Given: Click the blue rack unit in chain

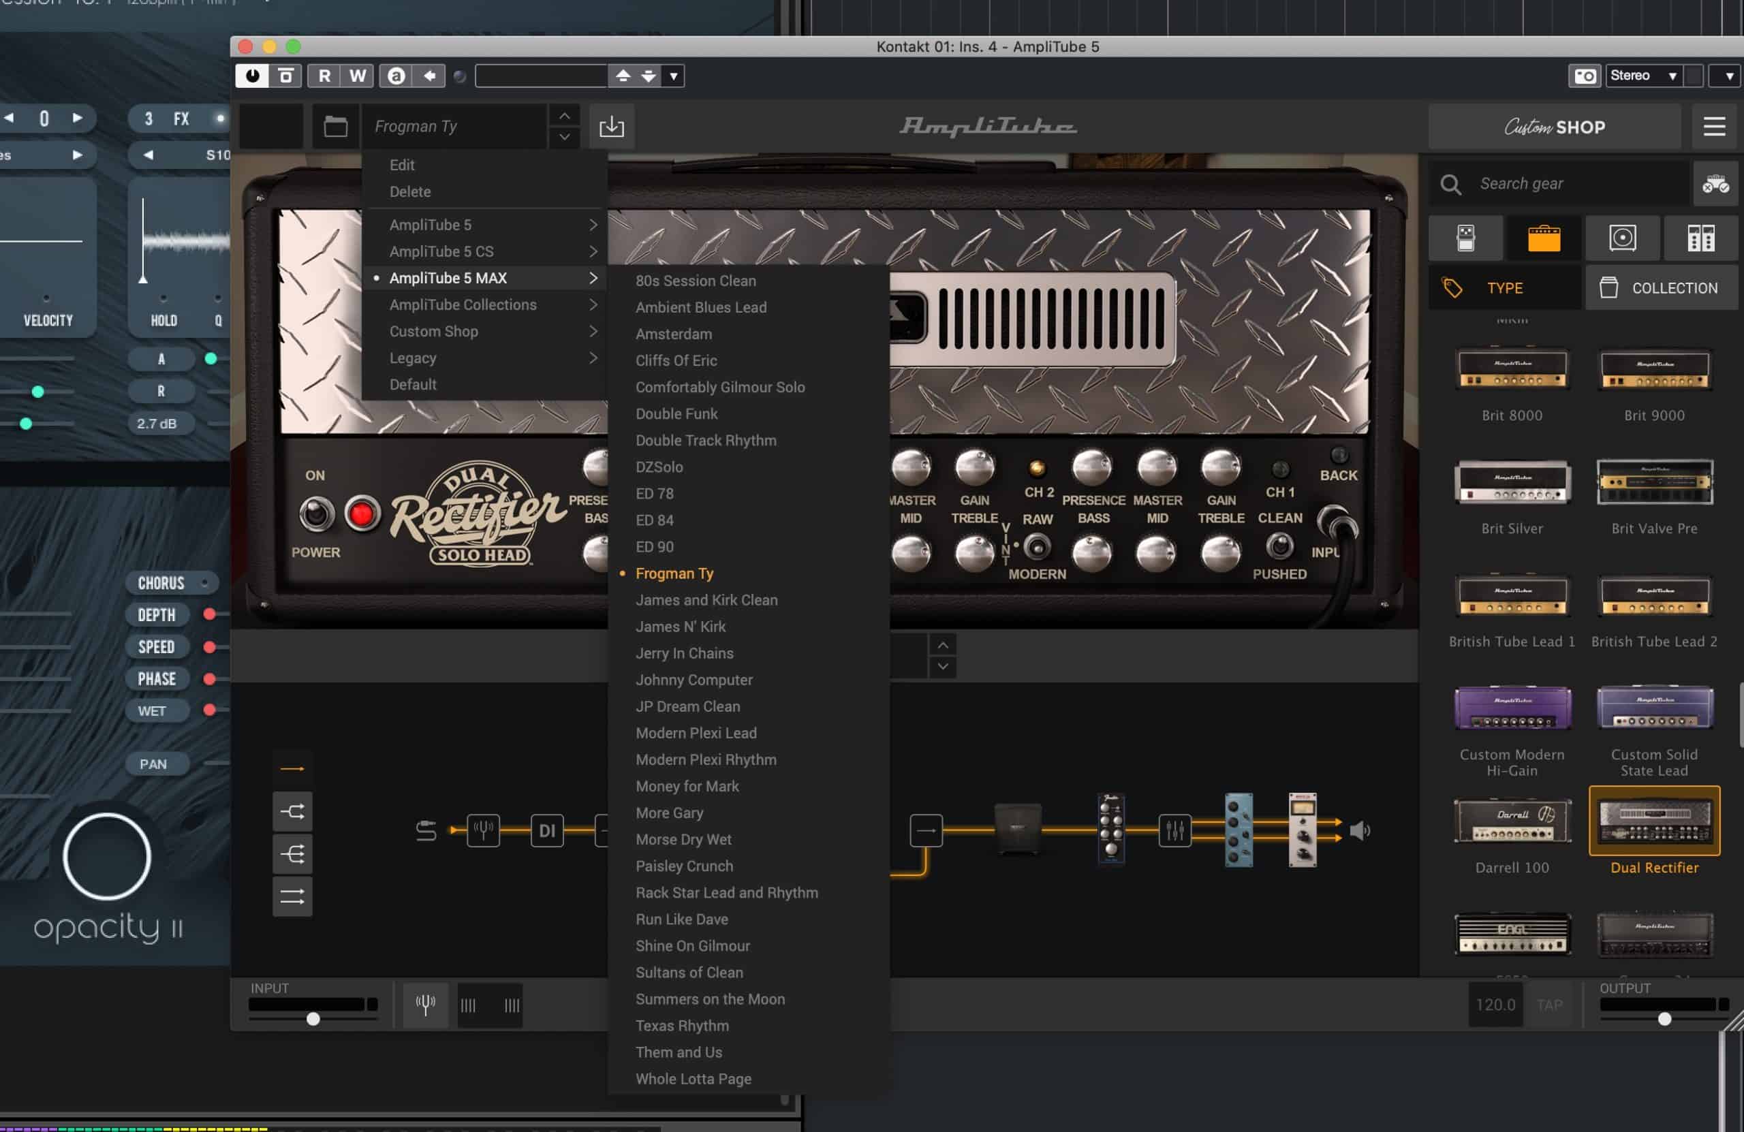Looking at the screenshot, I should pos(1239,830).
